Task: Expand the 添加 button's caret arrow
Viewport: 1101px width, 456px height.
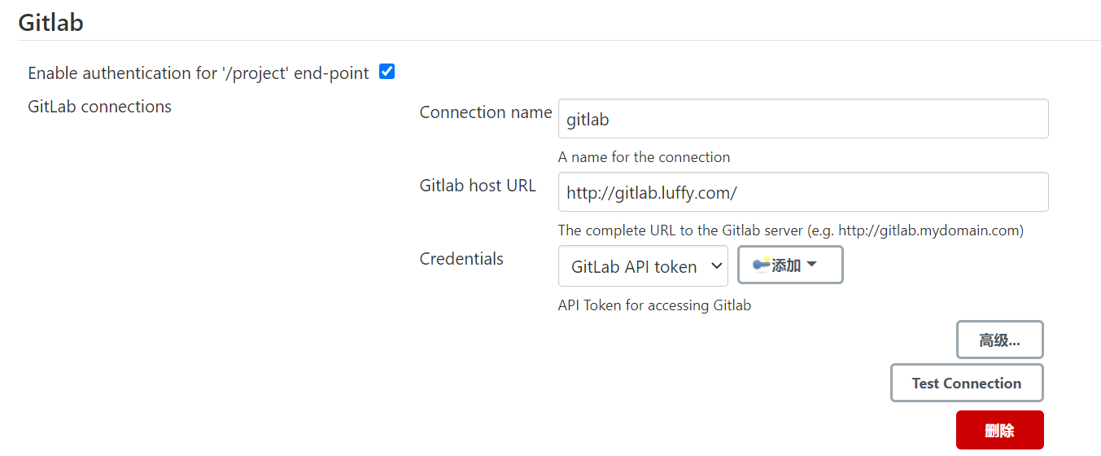Action: 811,265
